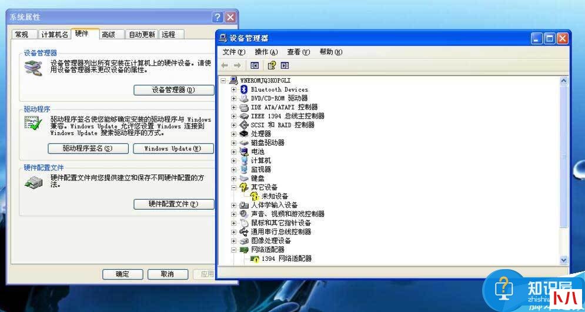Viewport: 585px width, 312px height.
Task: Select the 电池 battery icon
Action: tap(244, 152)
